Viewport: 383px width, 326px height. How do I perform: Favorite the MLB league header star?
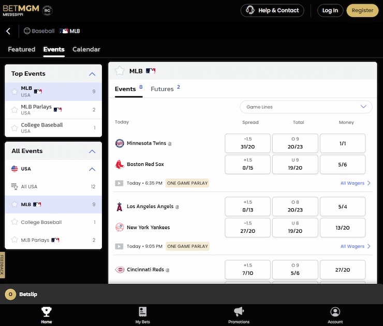(x=120, y=71)
